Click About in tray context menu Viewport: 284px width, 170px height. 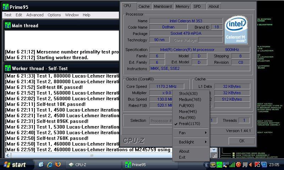click(191, 151)
